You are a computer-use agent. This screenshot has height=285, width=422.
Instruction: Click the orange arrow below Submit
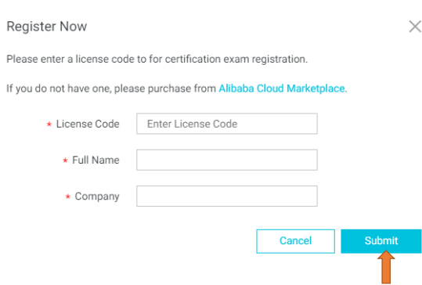(x=386, y=267)
